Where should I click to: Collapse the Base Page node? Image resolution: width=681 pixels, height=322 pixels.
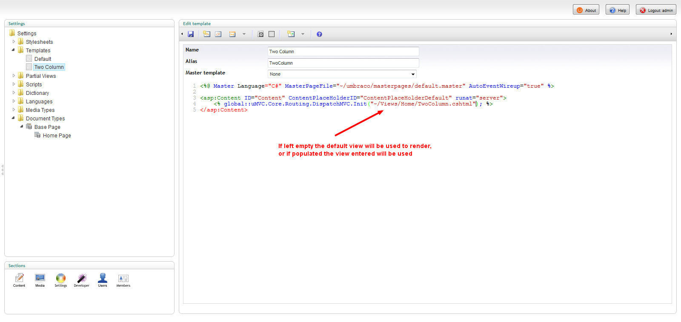point(22,127)
